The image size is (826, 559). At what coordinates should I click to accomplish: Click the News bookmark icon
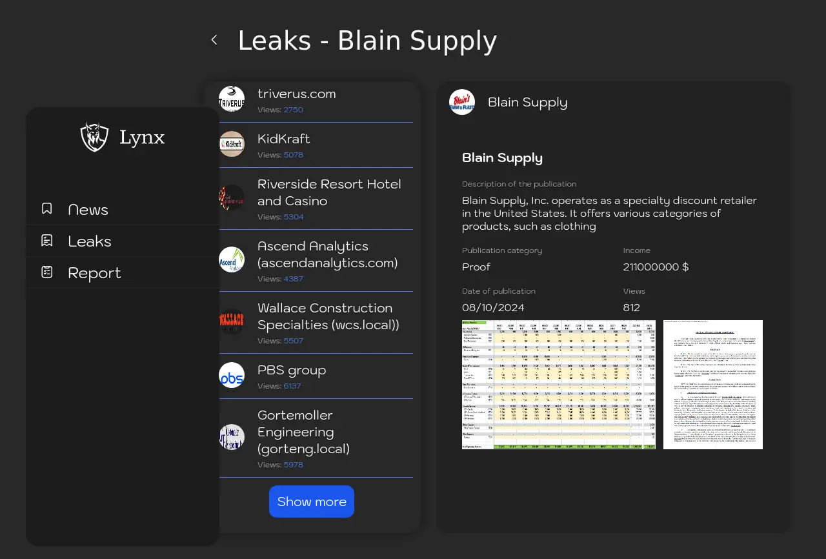tap(47, 208)
